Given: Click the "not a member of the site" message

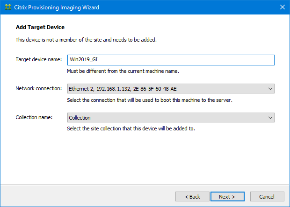Looking at the screenshot, I should pos(86,40).
